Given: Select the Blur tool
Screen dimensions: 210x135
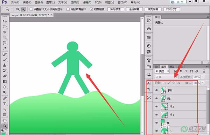Looking at the screenshot, I should 5,87.
